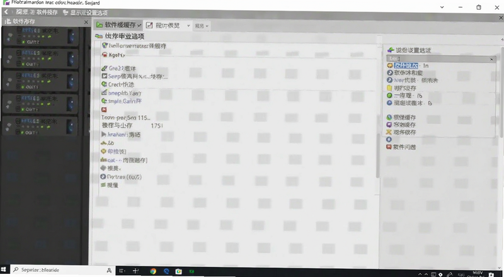This screenshot has width=504, height=277.
Task: Switch to the second tab with chart icon
Action: (x=163, y=25)
